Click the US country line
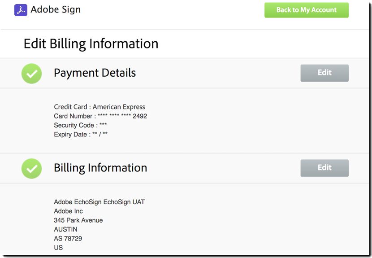 (58, 248)
